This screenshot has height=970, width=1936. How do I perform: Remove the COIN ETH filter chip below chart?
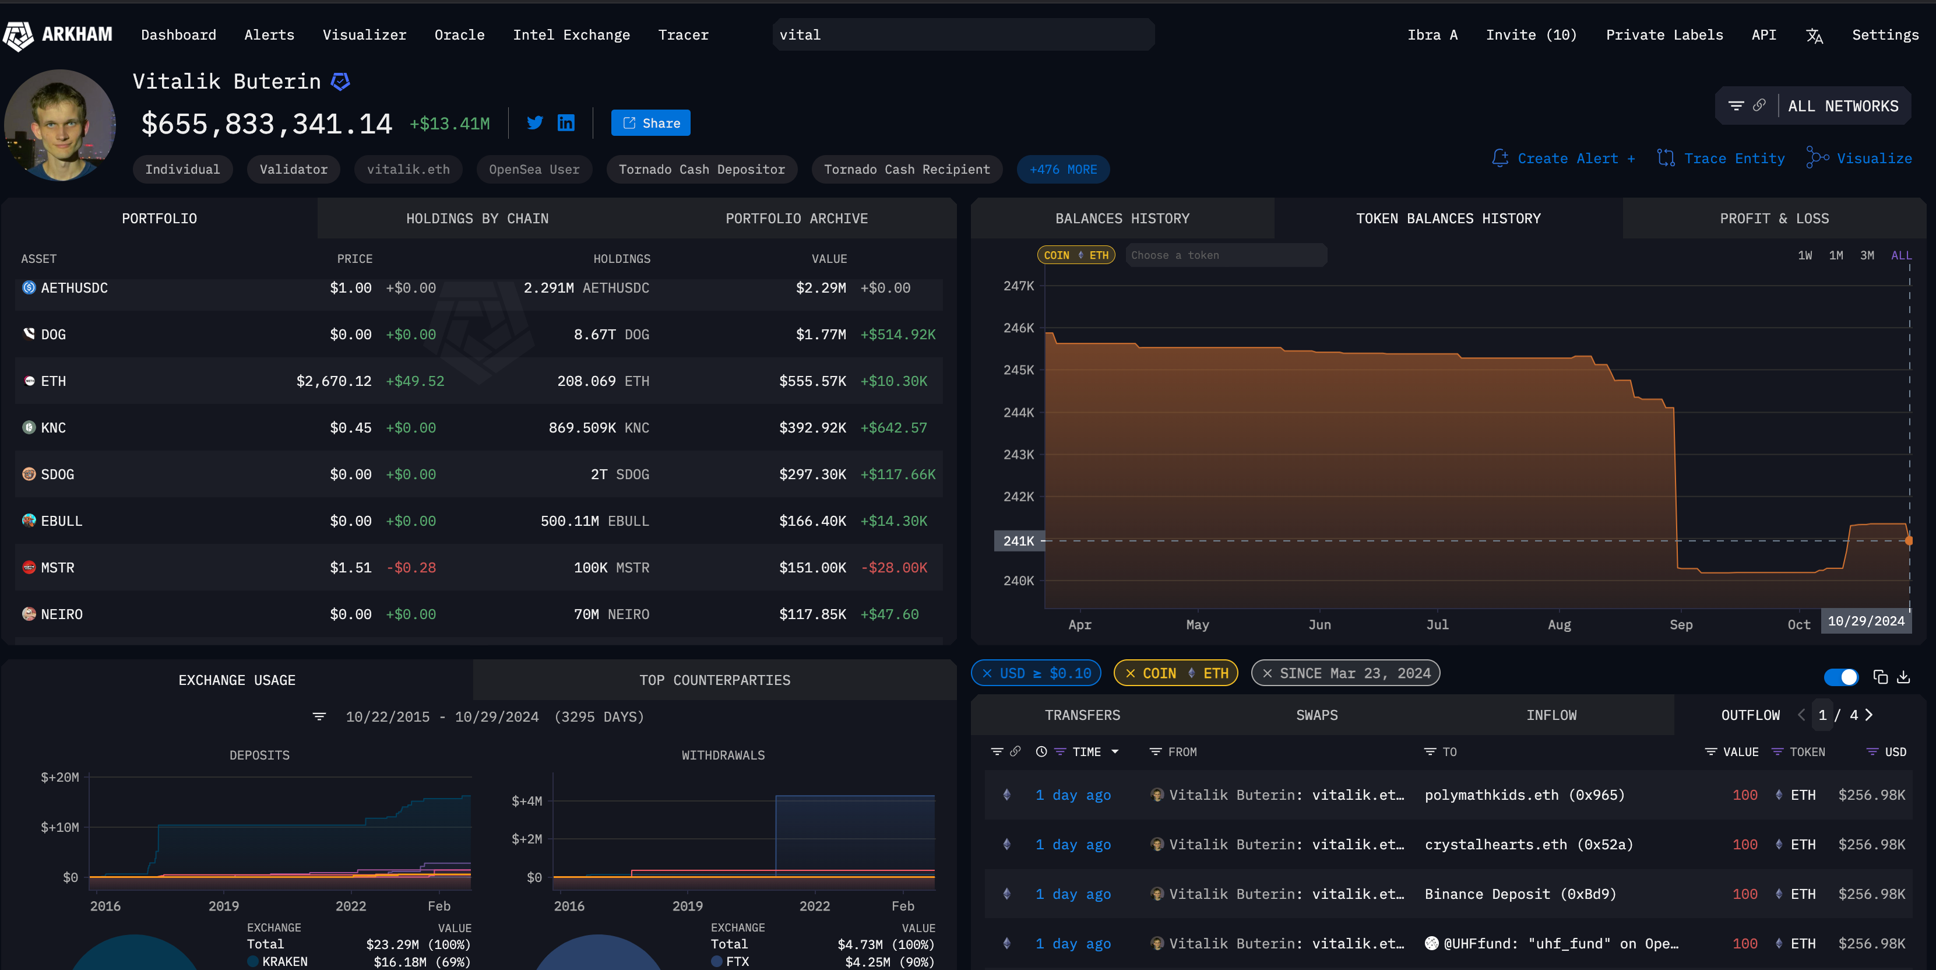click(x=1131, y=673)
